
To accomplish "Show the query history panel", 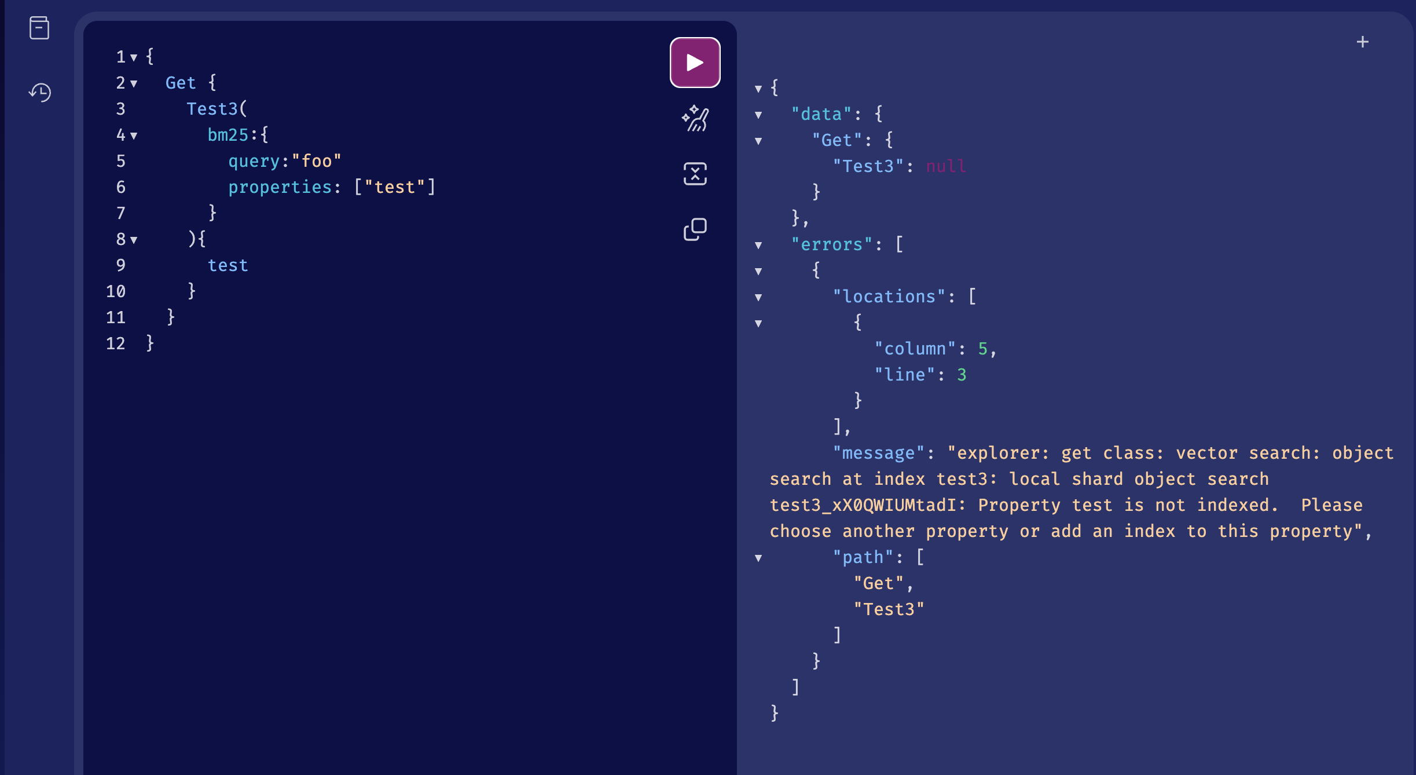I will (39, 92).
